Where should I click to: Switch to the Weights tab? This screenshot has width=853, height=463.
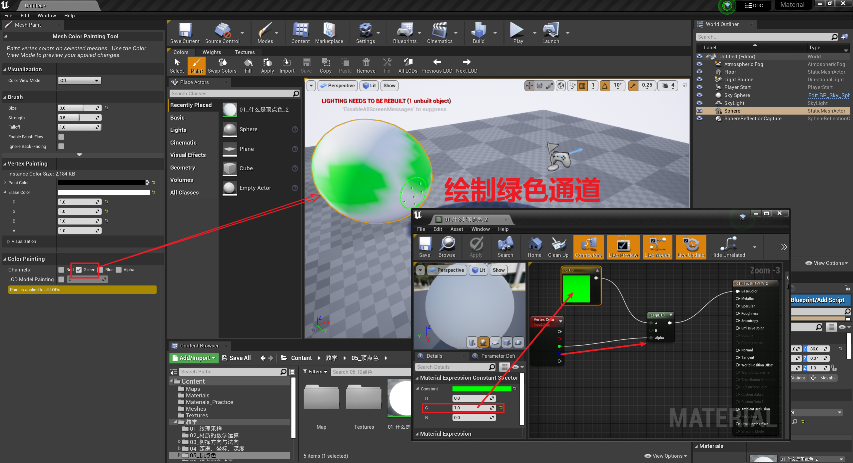coord(211,52)
